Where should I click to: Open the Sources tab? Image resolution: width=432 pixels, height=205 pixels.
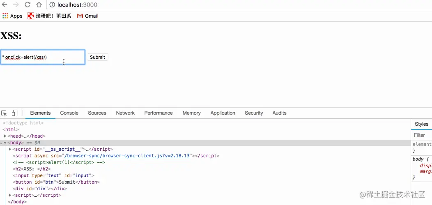pyautogui.click(x=97, y=113)
